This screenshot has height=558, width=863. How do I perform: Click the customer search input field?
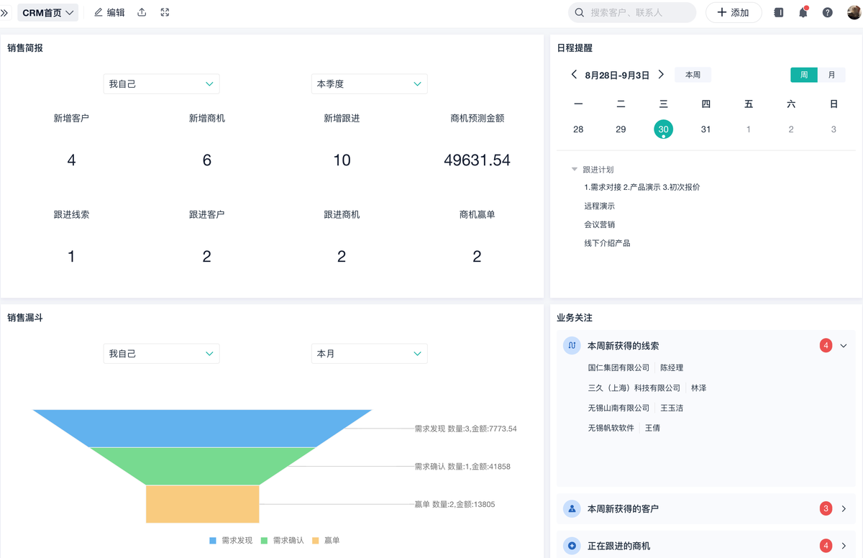636,12
